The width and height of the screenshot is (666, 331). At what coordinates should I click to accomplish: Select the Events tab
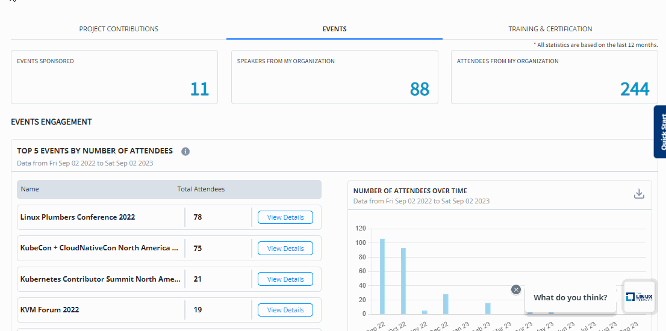point(334,29)
